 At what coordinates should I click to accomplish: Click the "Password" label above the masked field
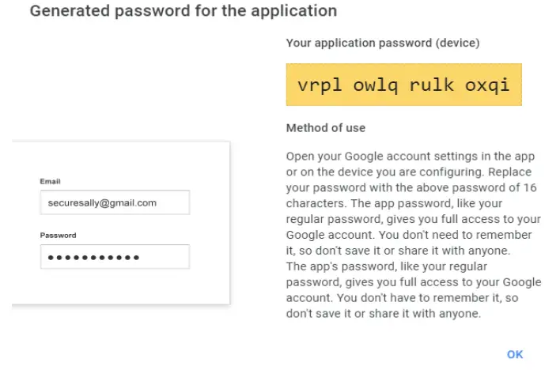[58, 236]
